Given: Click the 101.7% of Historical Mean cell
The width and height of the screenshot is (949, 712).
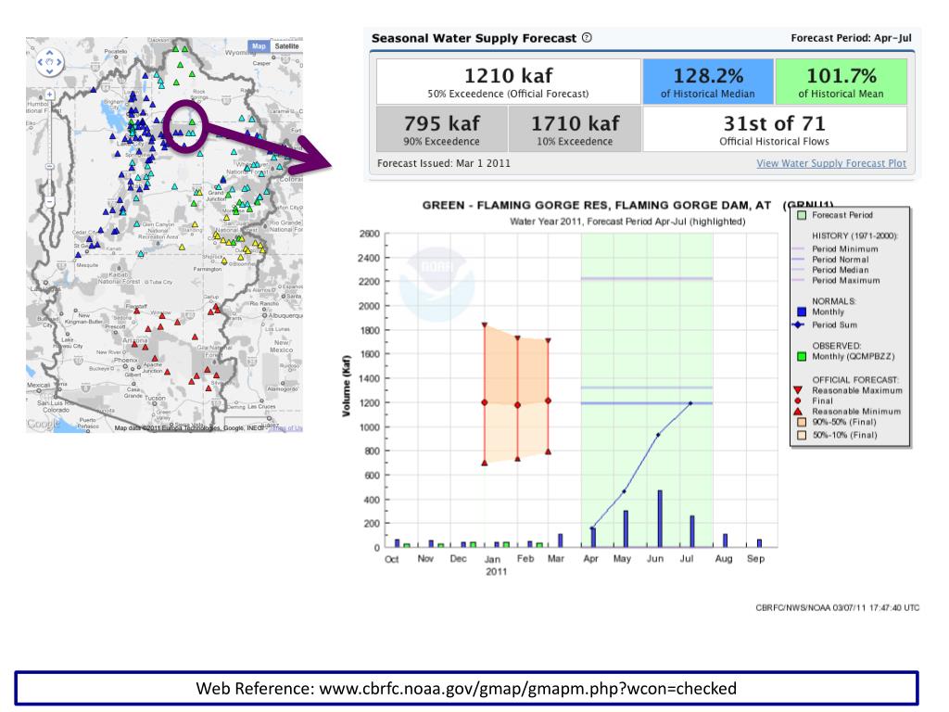Looking at the screenshot, I should click(x=841, y=82).
